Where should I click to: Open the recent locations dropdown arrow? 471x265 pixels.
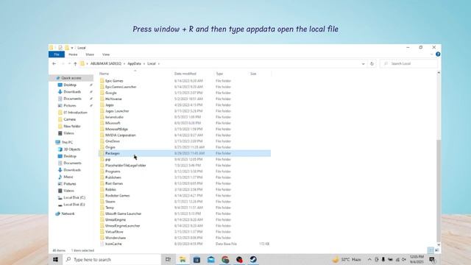coord(69,64)
